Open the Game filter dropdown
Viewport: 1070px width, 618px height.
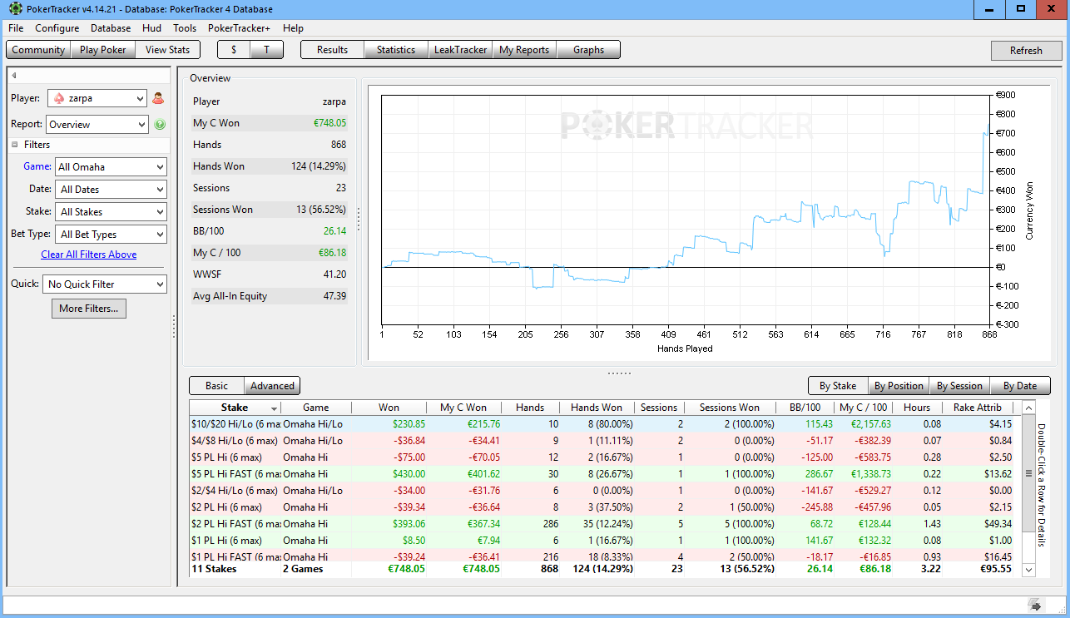(x=111, y=167)
